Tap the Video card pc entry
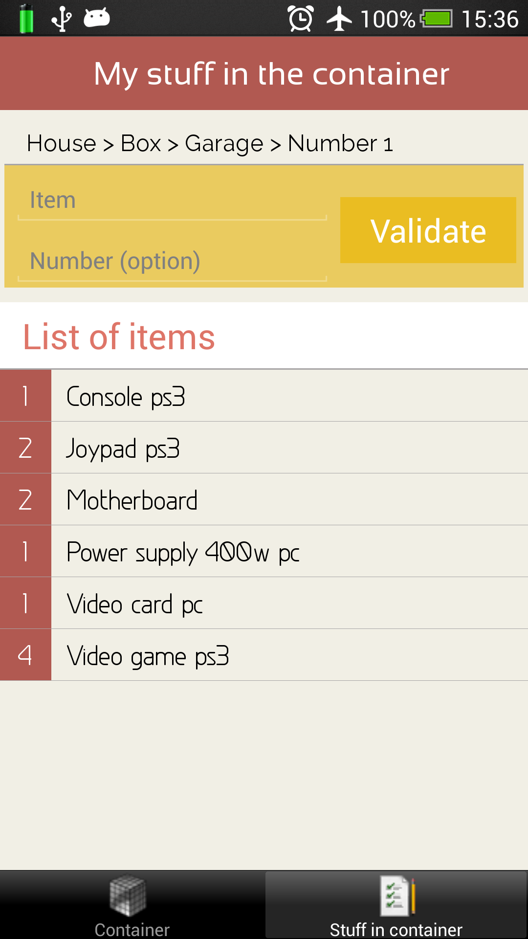The image size is (528, 939). 288,604
